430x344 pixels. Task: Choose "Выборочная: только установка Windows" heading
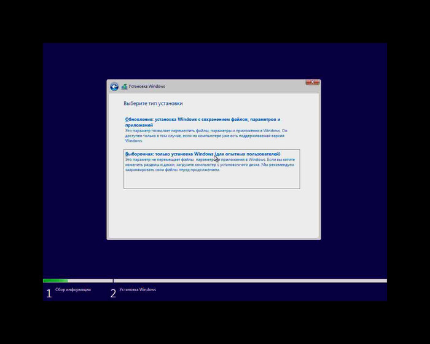[x=202, y=154]
